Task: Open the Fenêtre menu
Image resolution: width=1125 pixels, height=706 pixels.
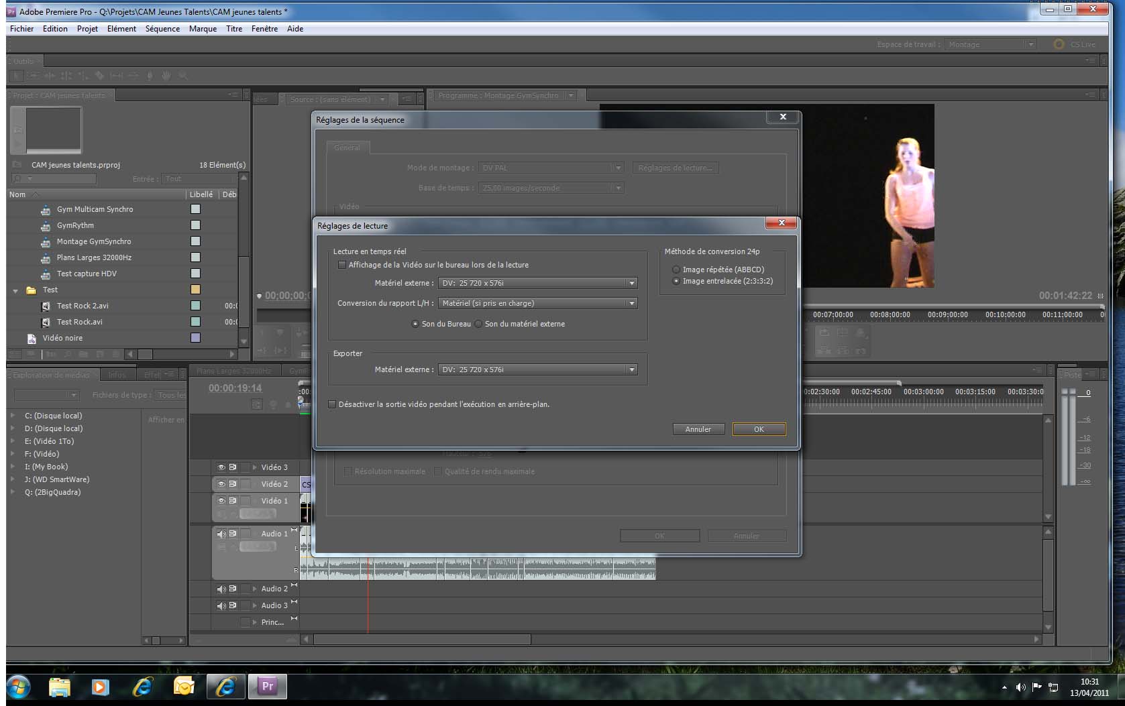Action: (264, 29)
